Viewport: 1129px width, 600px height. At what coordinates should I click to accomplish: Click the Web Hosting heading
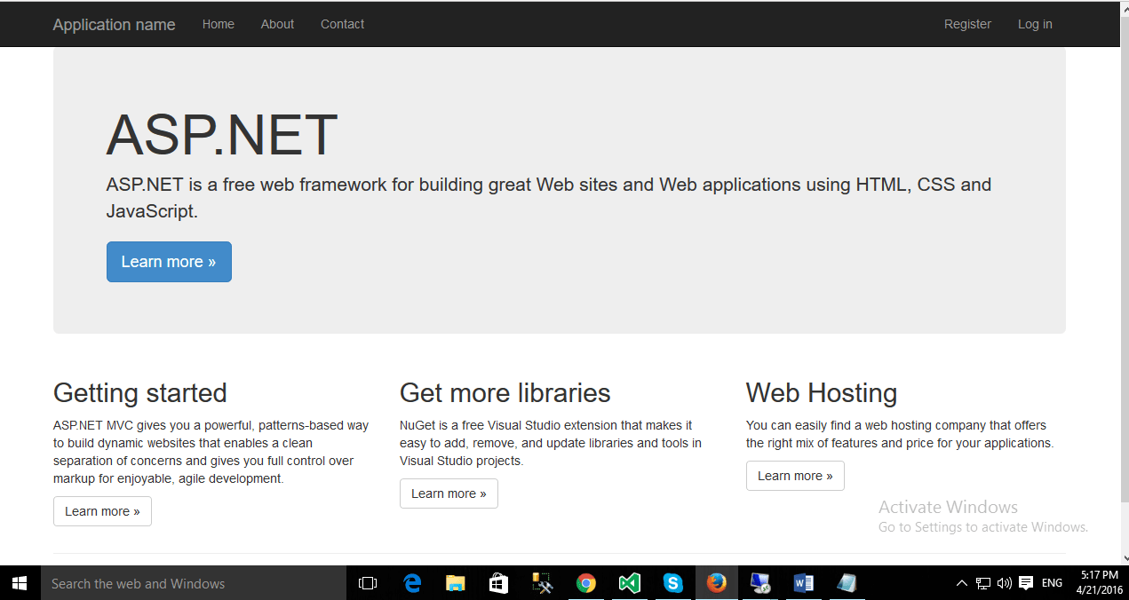pyautogui.click(x=822, y=392)
